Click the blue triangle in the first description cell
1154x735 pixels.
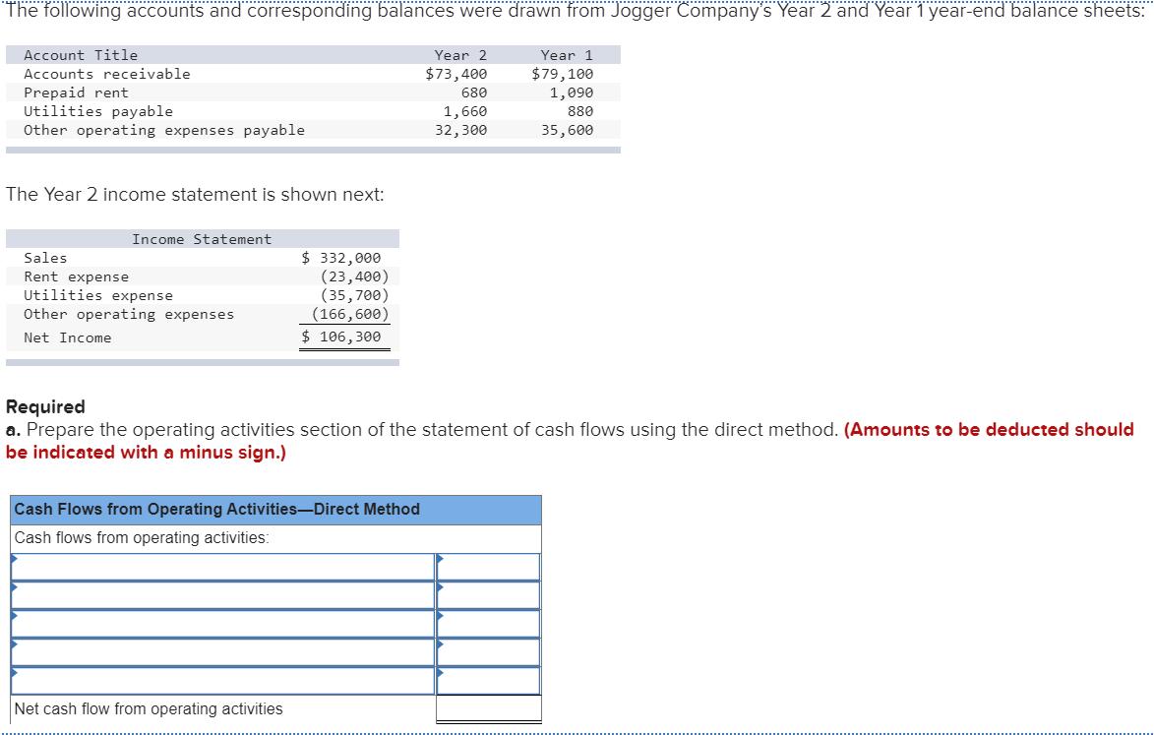pos(14,561)
